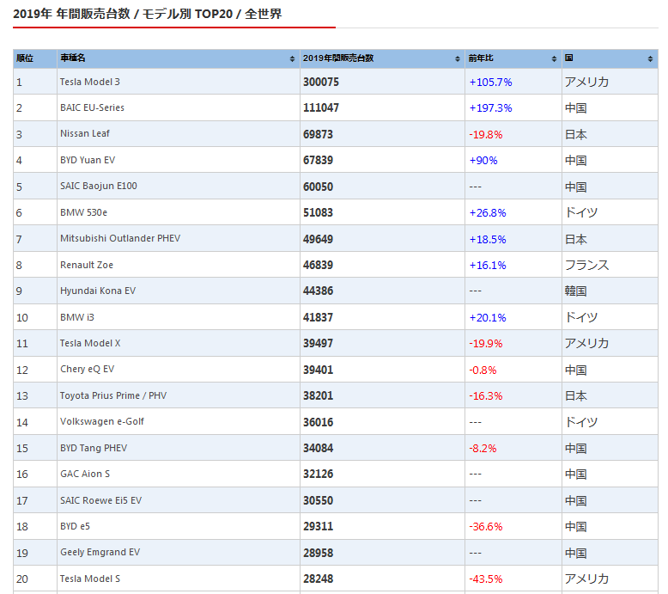This screenshot has width=668, height=594.
Task: Click the 順位 column header
Action: (x=35, y=58)
